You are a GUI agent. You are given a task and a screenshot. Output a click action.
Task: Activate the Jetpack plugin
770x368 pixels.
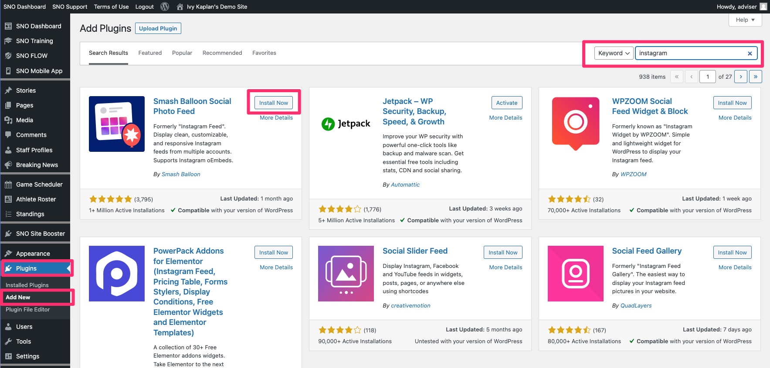coord(507,103)
